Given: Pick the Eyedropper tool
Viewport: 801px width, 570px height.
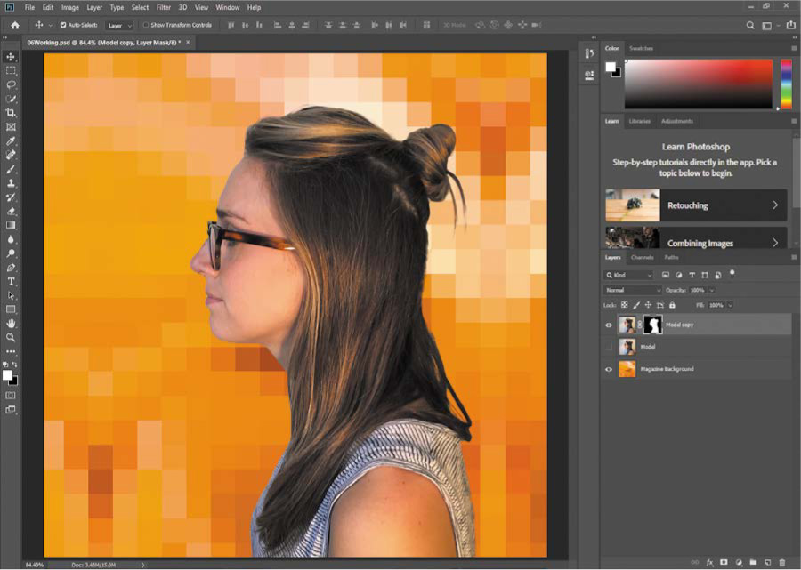Looking at the screenshot, I should [12, 140].
